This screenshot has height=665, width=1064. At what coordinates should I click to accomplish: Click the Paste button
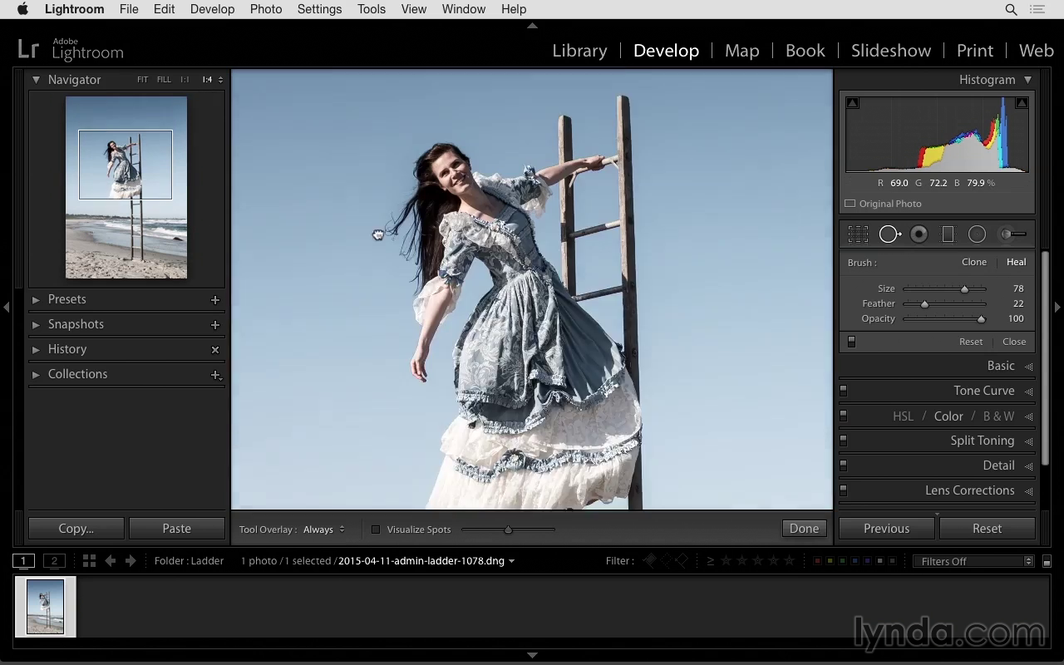176,529
